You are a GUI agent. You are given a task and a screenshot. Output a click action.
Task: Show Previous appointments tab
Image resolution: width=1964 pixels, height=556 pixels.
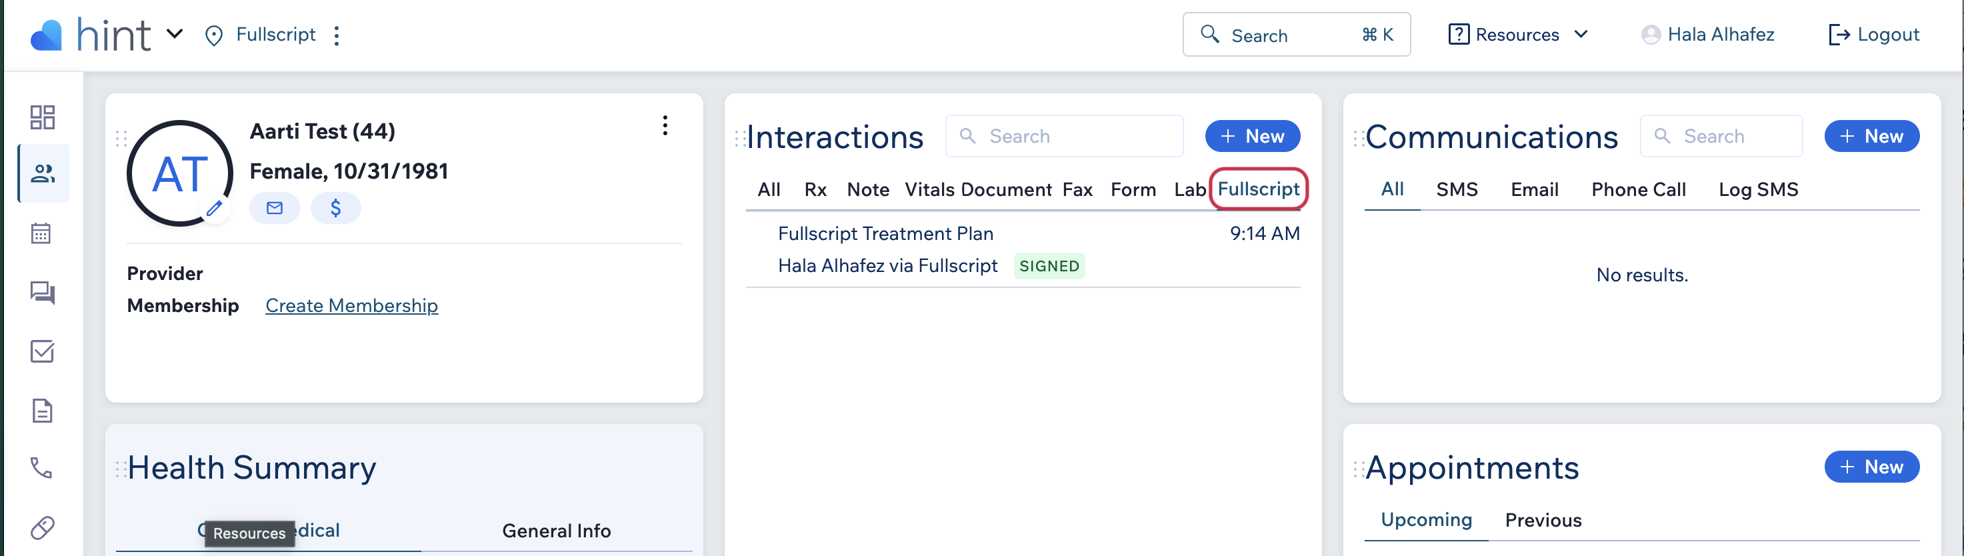1543,520
